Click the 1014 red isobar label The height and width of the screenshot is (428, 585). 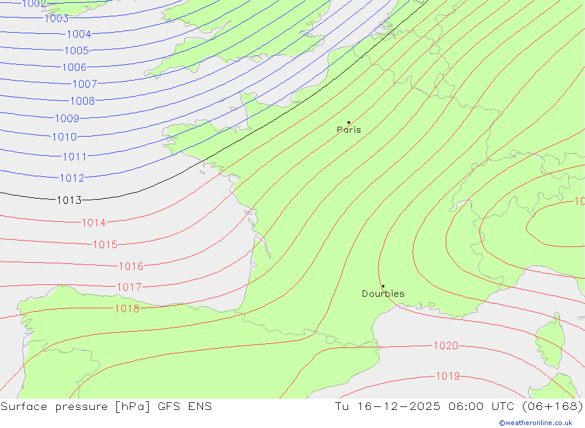point(94,222)
